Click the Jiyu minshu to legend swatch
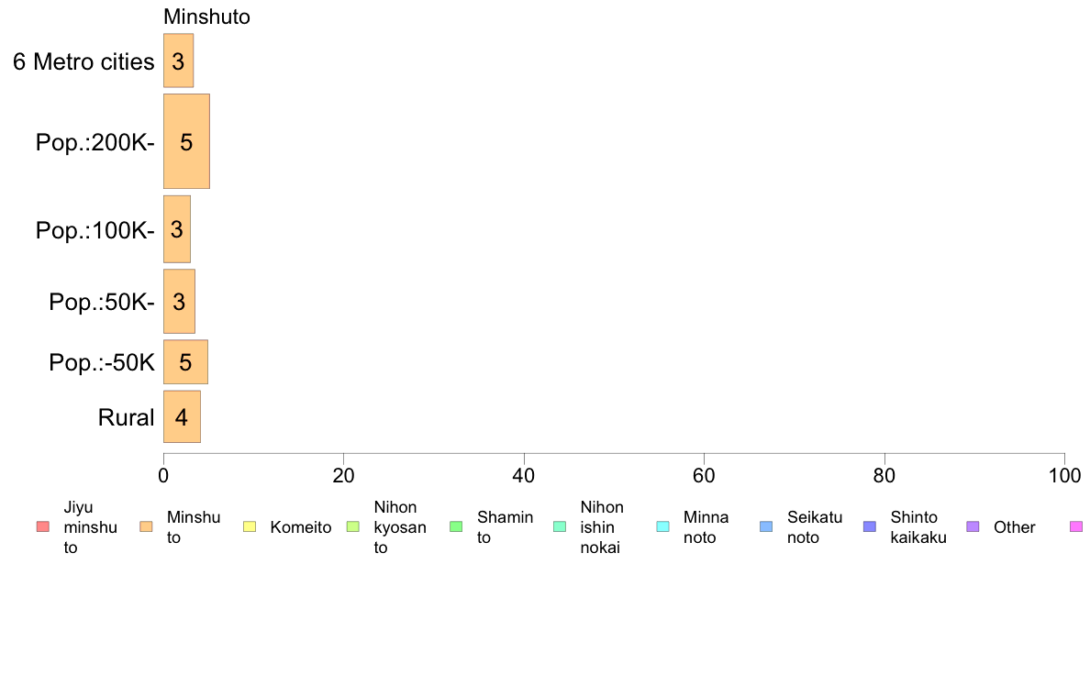This screenshot has width=1090, height=675. [x=42, y=527]
